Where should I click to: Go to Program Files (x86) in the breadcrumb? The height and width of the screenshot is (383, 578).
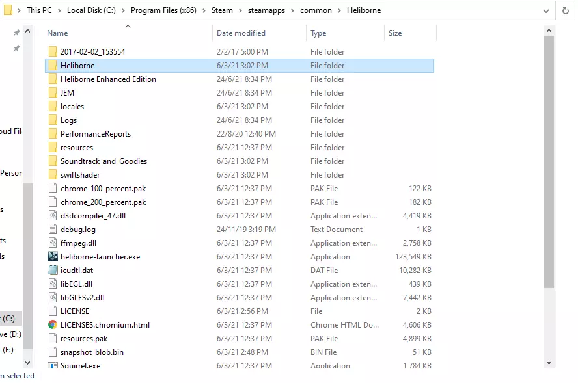tap(163, 10)
